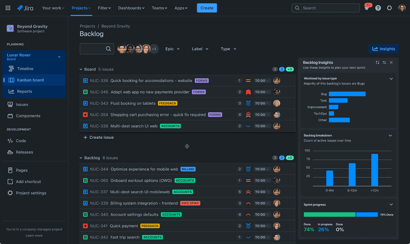
Task: Click the Create button
Action: click(207, 8)
